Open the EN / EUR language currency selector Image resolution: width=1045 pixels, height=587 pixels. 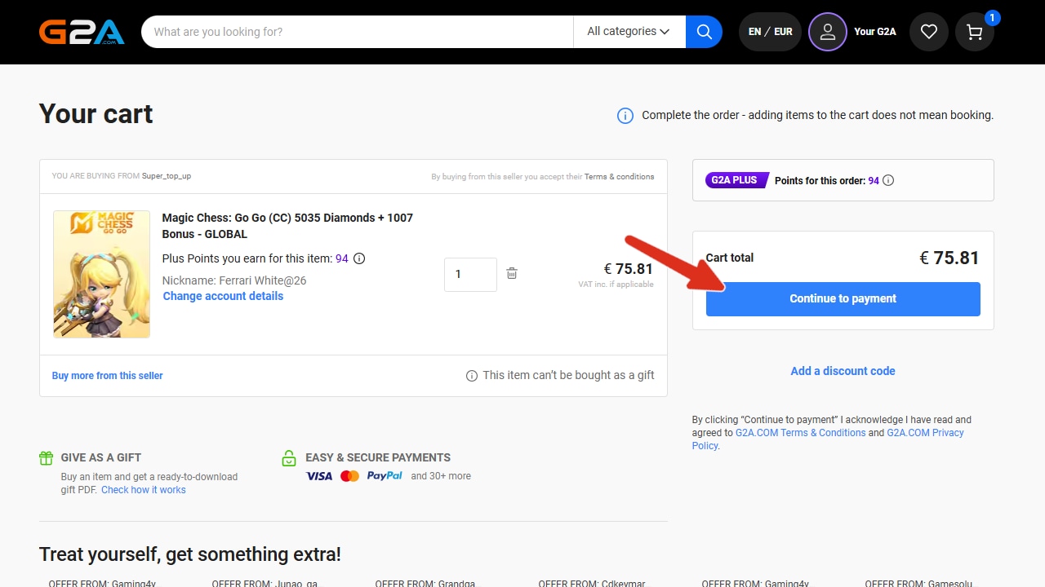pyautogui.click(x=770, y=32)
